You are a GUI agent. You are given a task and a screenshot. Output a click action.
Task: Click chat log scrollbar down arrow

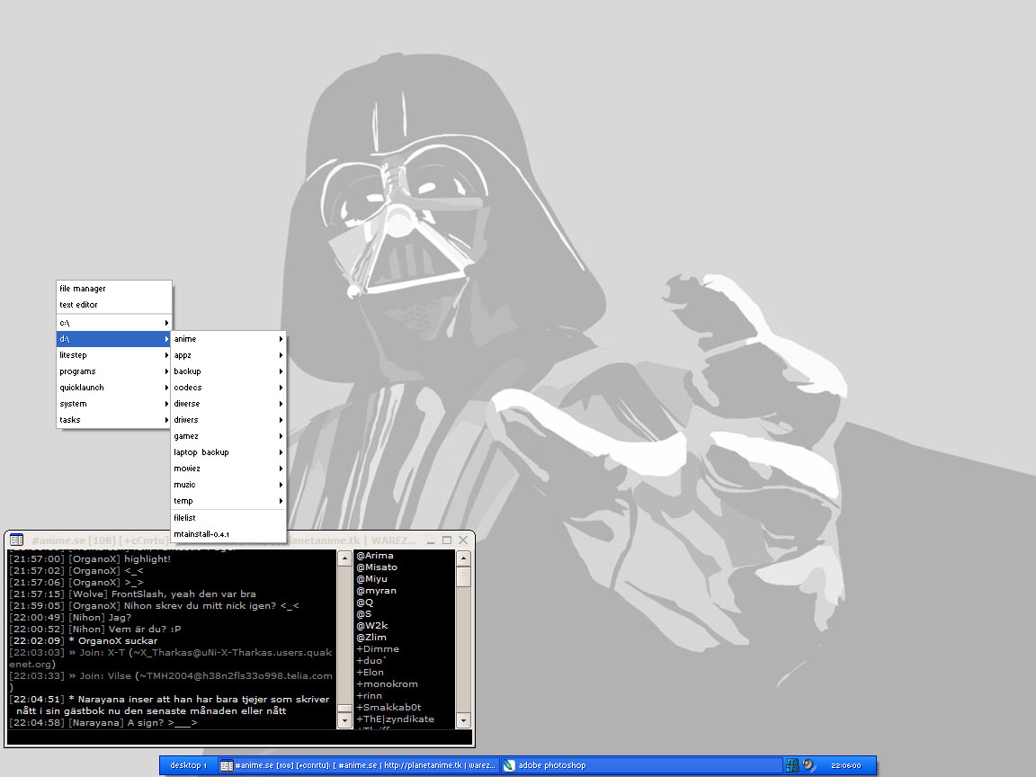click(344, 721)
